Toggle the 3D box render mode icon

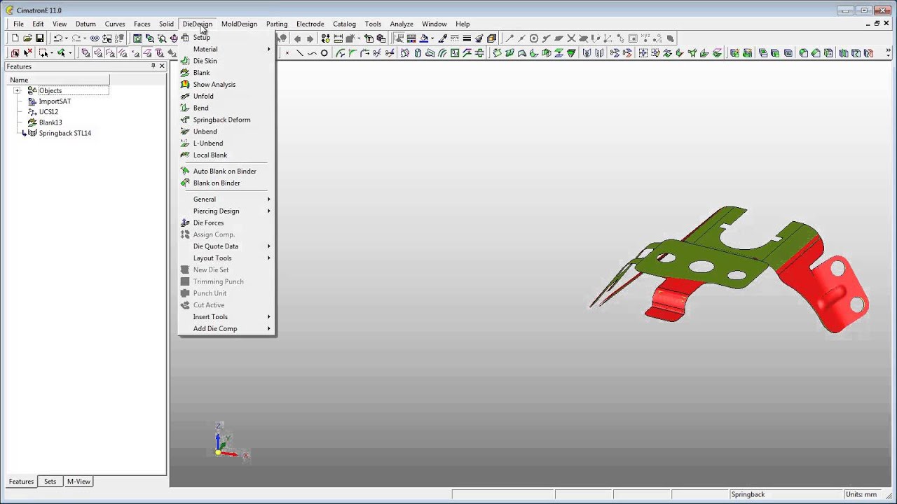[x=492, y=38]
